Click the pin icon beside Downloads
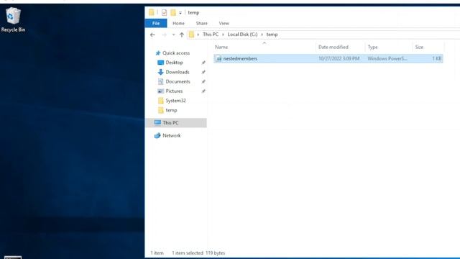The image size is (460, 259). coord(203,72)
